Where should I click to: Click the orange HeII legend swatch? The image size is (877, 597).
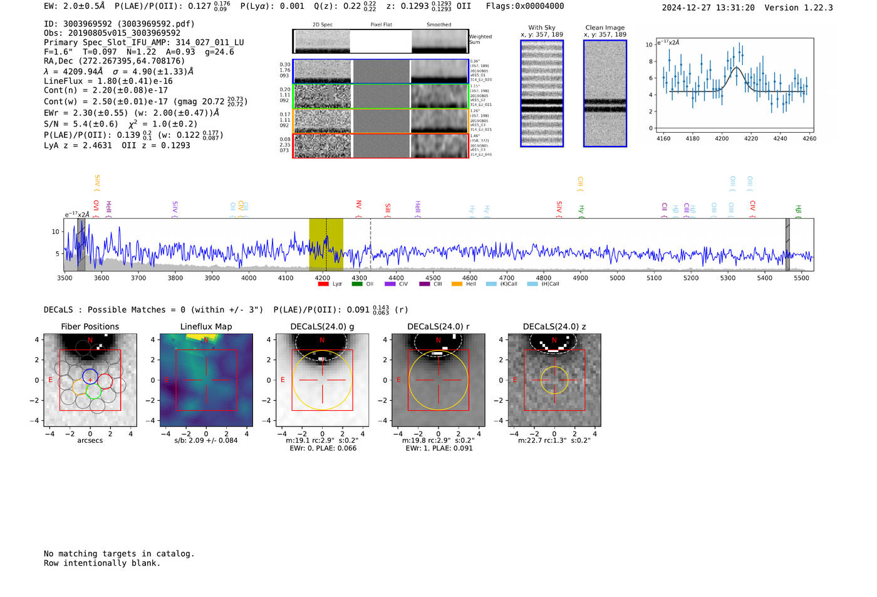coord(457,284)
